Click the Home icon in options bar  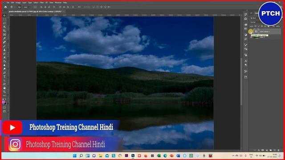tap(5, 7)
